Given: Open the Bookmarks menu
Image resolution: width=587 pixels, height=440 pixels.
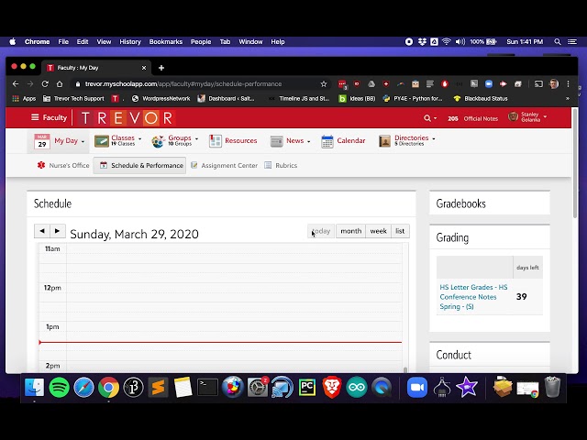Looking at the screenshot, I should (x=165, y=42).
